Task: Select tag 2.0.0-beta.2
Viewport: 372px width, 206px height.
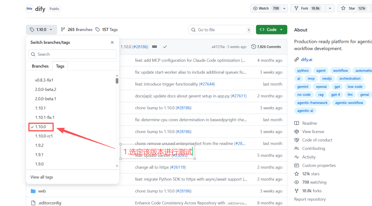Action: point(45,89)
